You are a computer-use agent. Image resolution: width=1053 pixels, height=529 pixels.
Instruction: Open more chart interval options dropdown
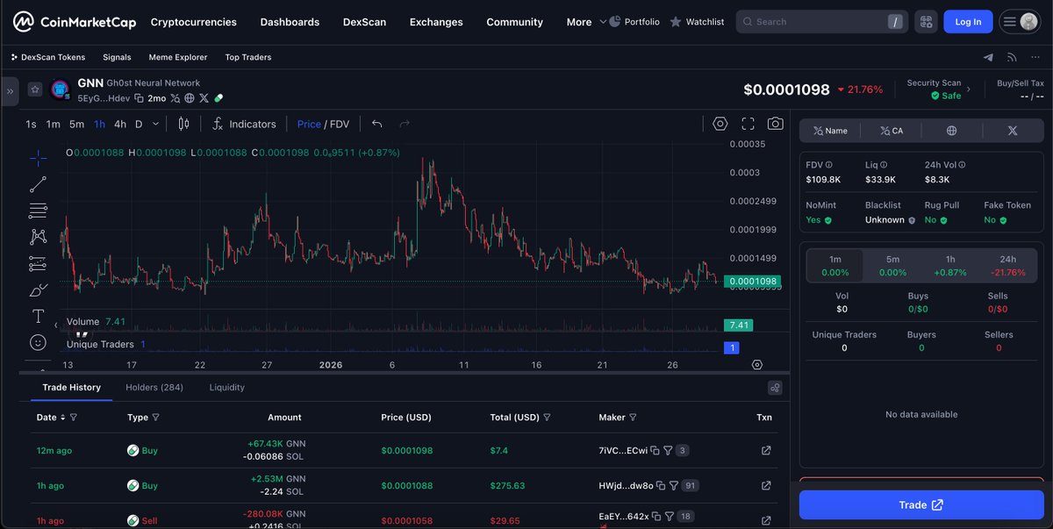[156, 124]
